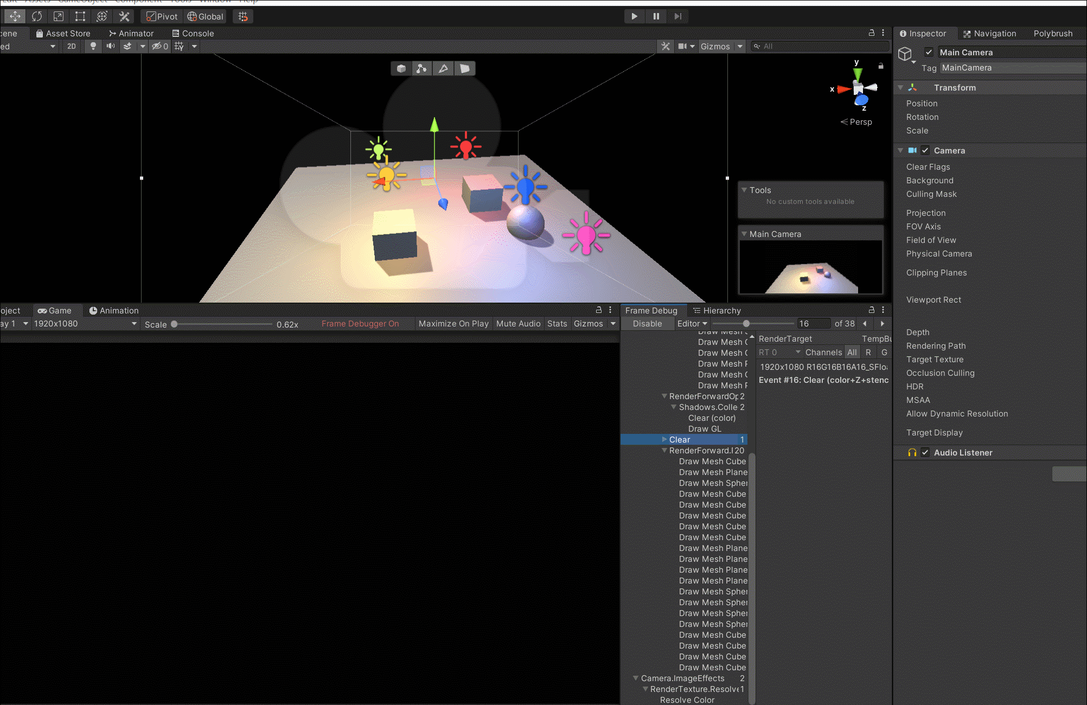Click the Step forward button
Viewport: 1087px width, 705px height.
678,16
